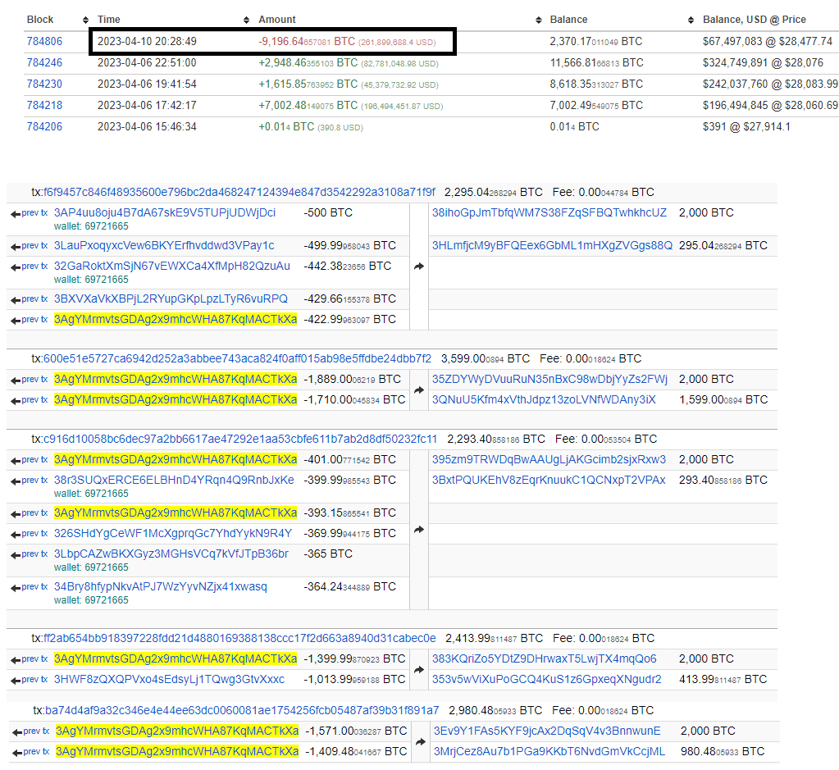Open block 784246 link
The image size is (839, 770).
coord(43,62)
